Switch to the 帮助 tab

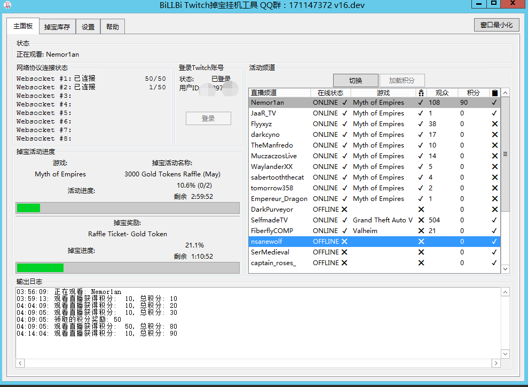(112, 26)
